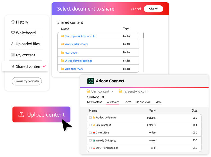Open Pitch decks folder link
Viewport: 211px width, 157px height.
[x=71, y=52]
